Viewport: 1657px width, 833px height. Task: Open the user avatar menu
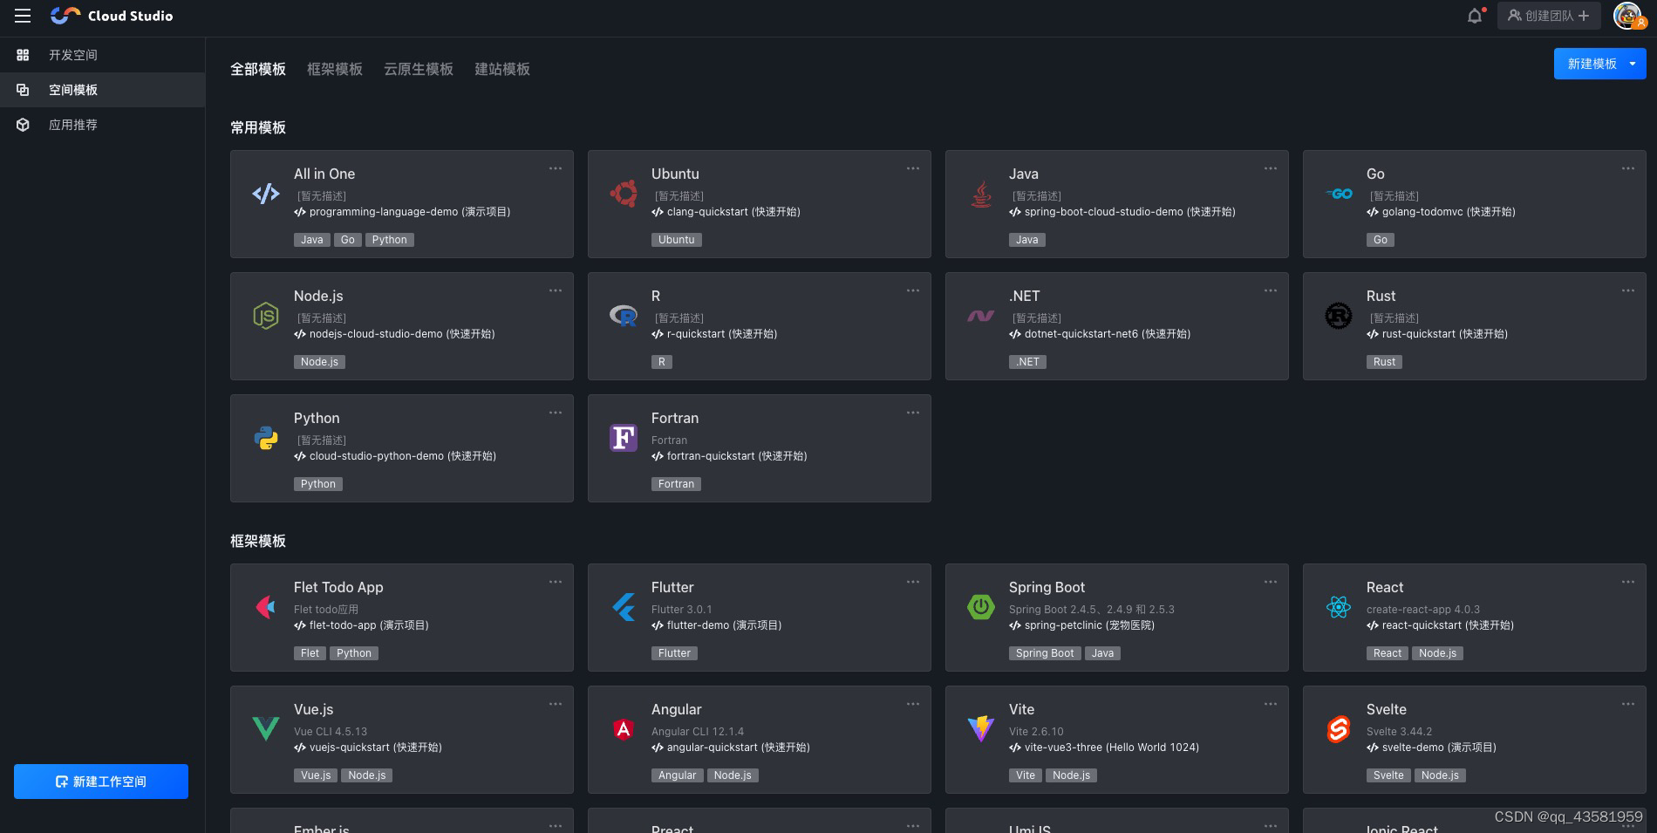pyautogui.click(x=1628, y=16)
